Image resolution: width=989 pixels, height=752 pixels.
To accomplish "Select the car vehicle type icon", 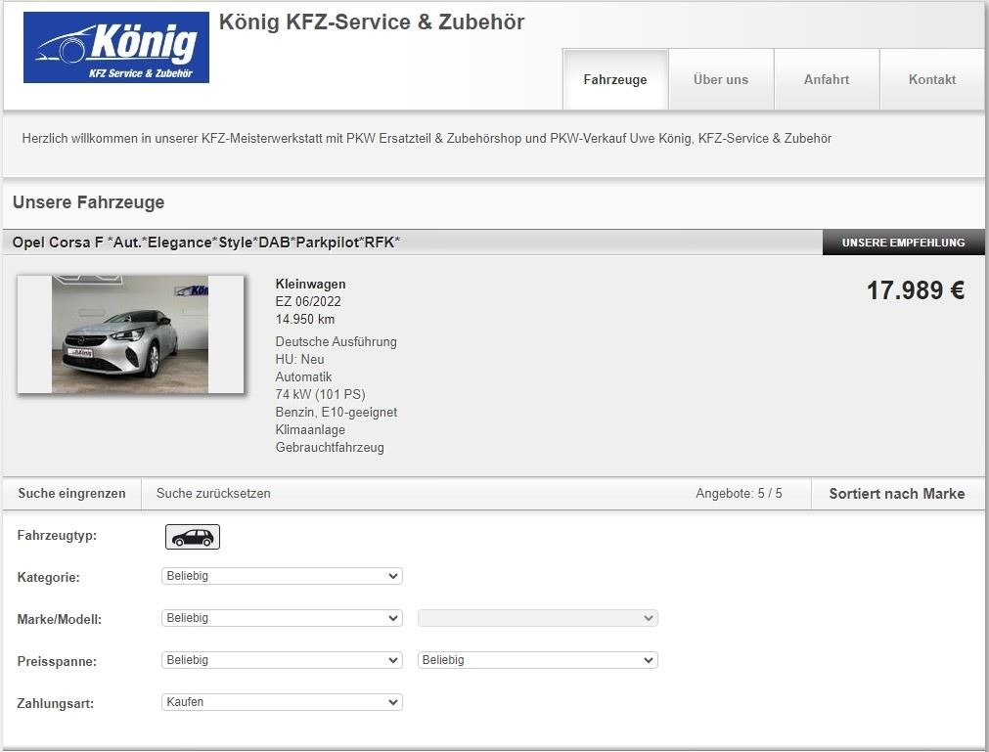I will (193, 537).
